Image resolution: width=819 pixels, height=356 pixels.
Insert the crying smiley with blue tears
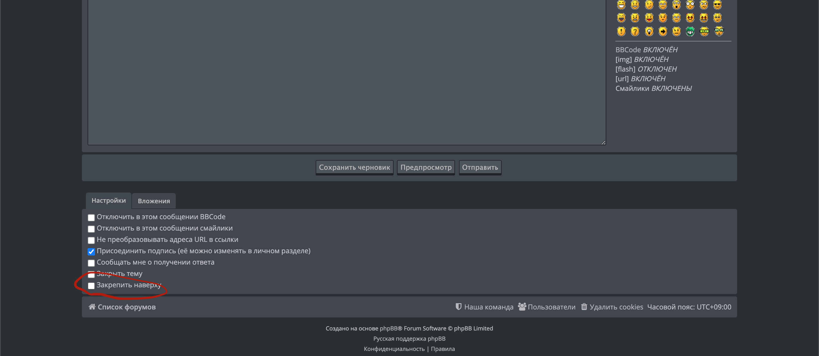pos(676,18)
